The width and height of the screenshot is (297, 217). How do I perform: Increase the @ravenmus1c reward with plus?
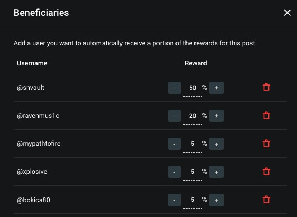click(x=216, y=116)
